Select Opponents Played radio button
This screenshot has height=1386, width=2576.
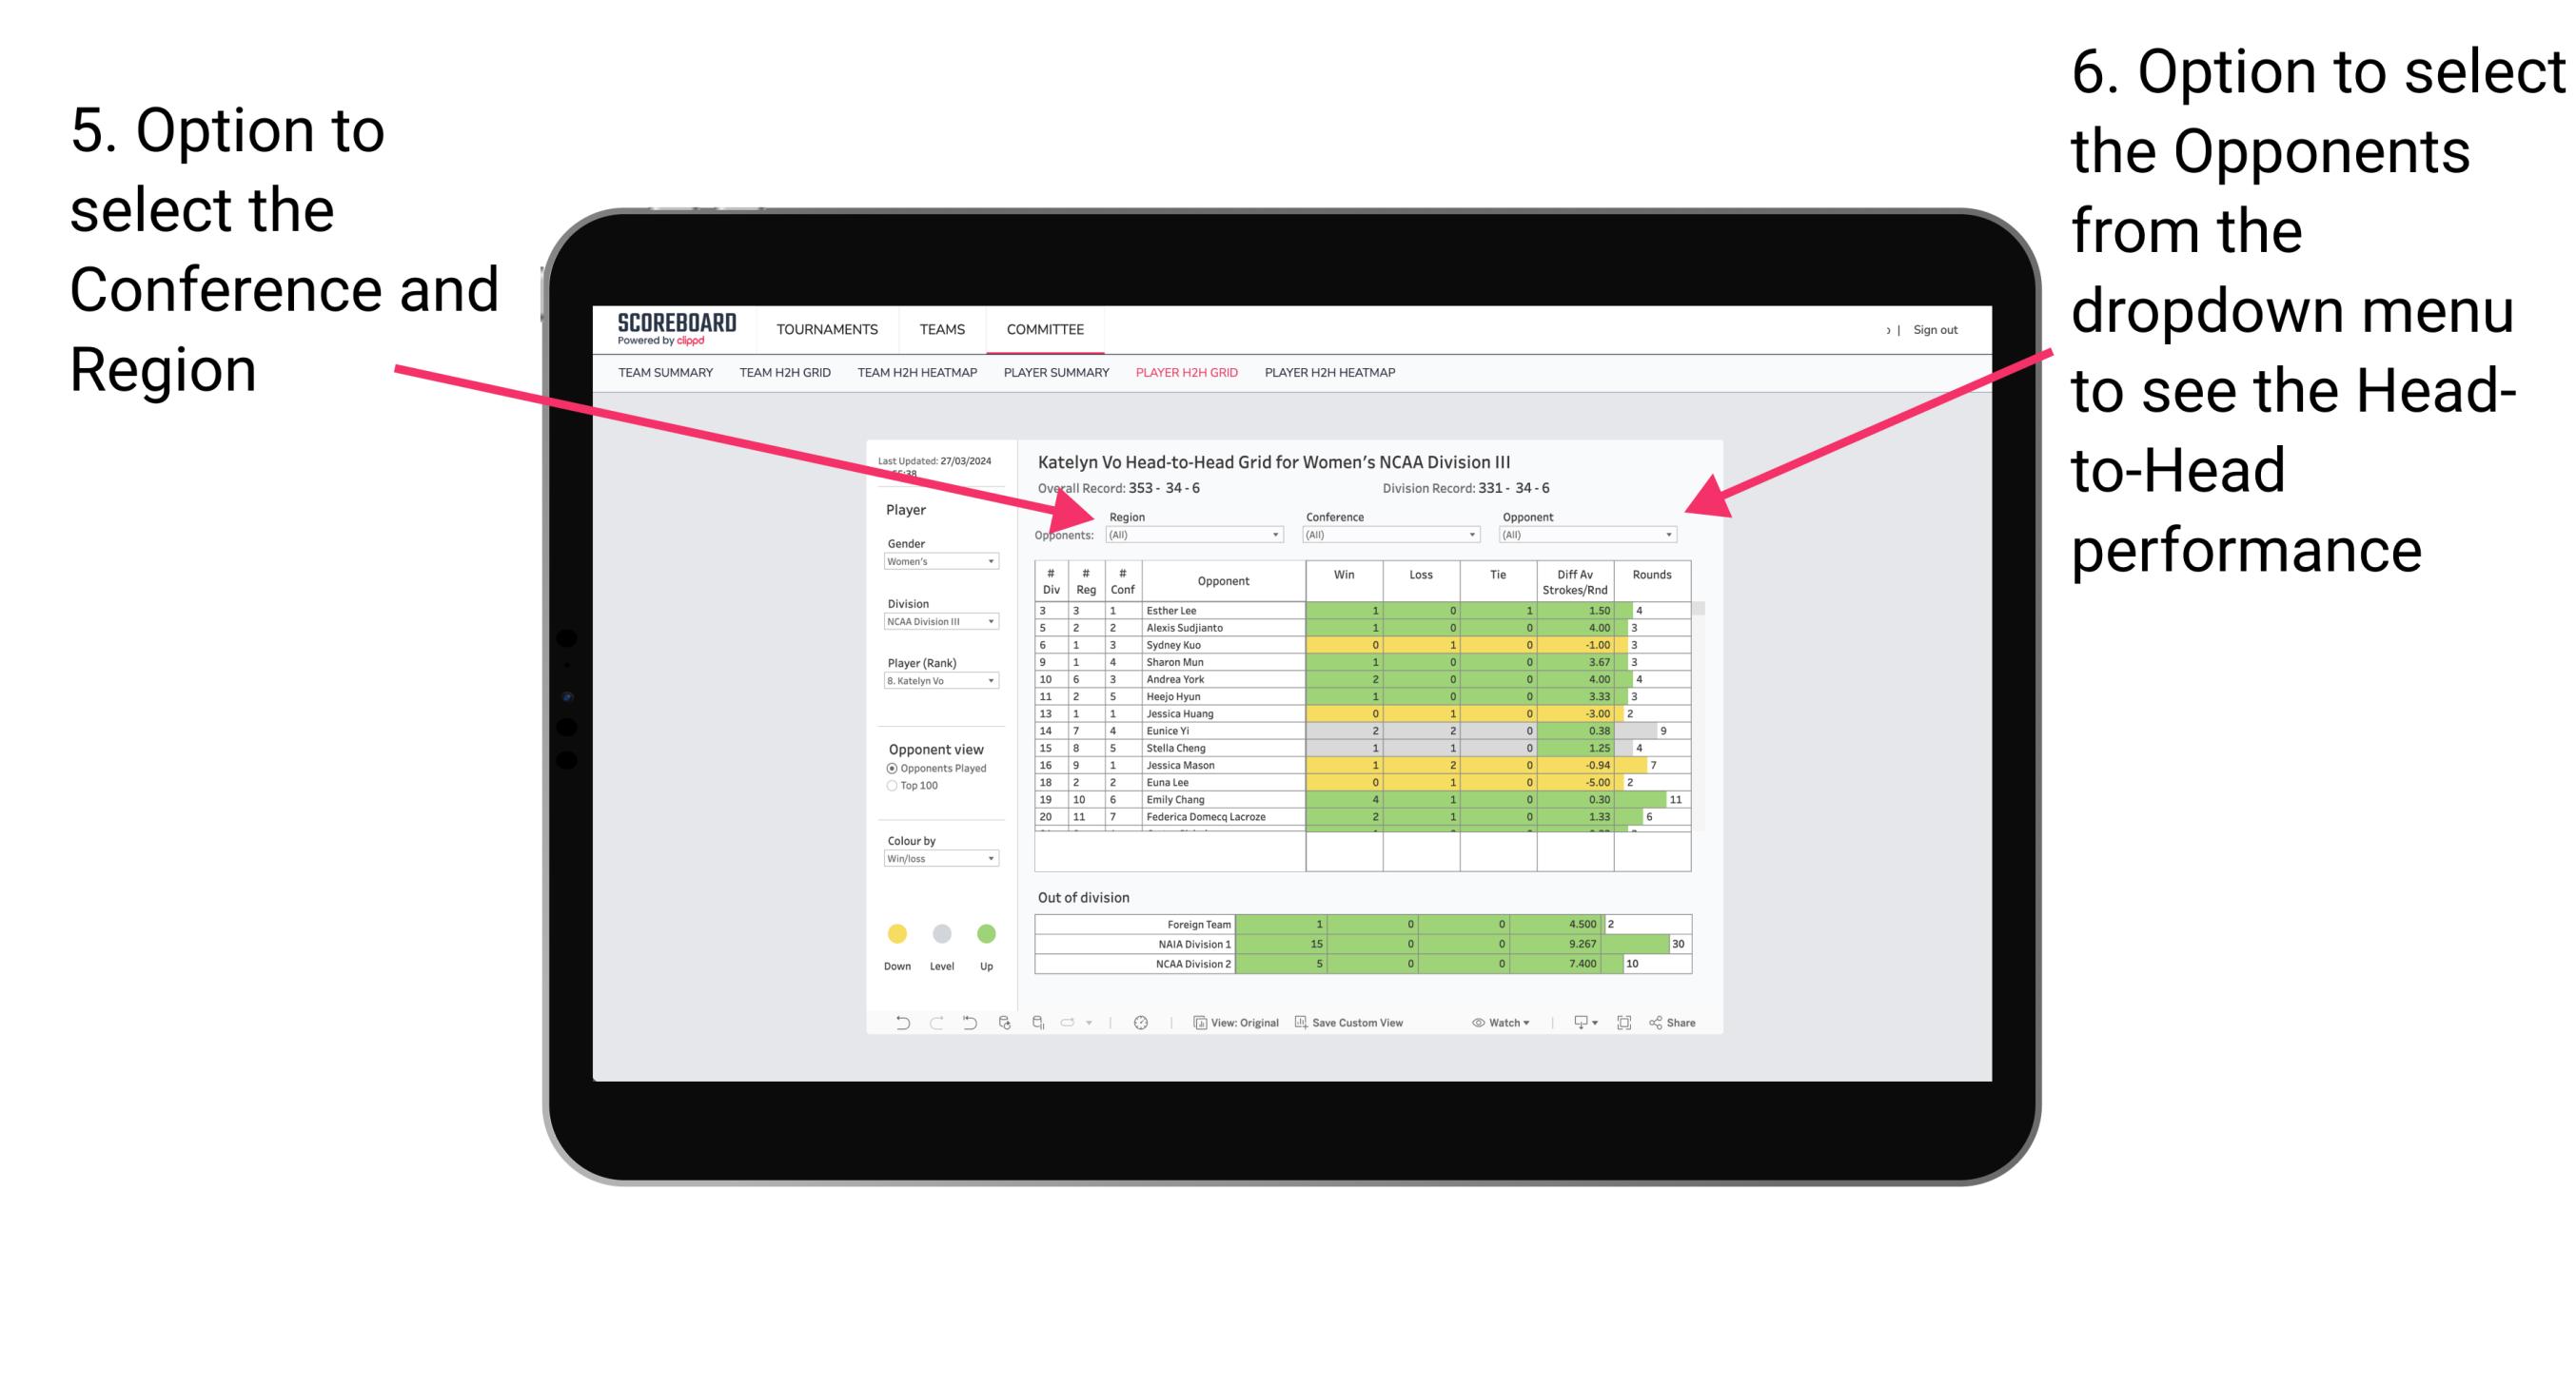pos(893,768)
